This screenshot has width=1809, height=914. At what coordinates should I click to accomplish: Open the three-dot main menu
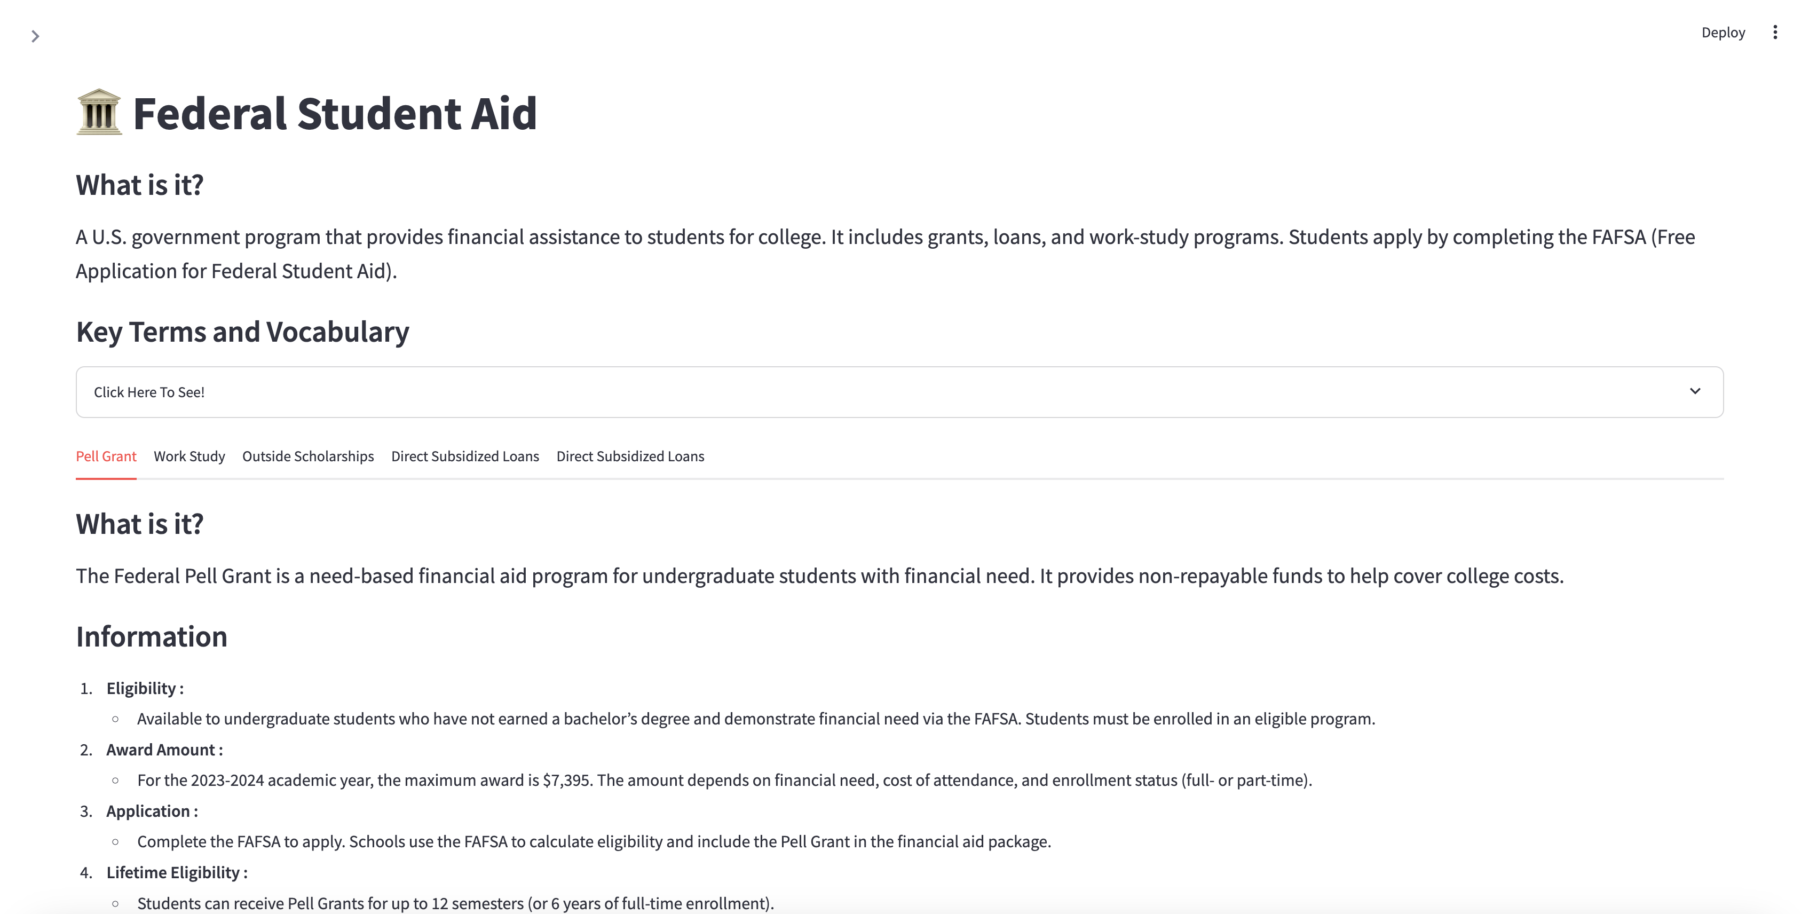1775,33
